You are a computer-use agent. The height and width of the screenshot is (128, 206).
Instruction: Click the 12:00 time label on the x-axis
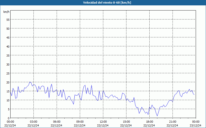click(103, 122)
